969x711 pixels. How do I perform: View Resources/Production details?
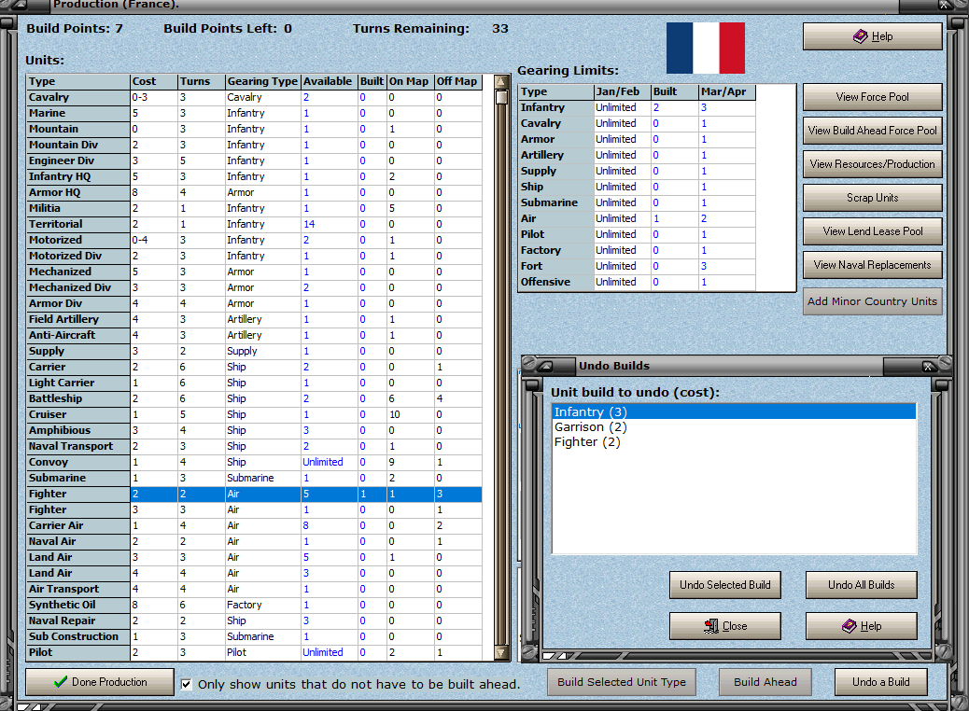click(872, 163)
